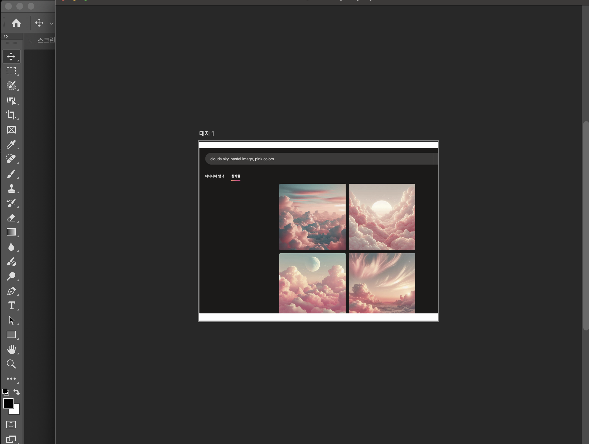Reset to default foreground and background colors

[5, 392]
